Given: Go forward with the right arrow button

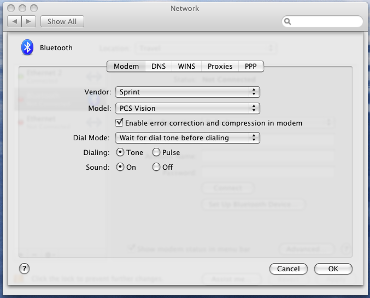Looking at the screenshot, I should point(29,21).
